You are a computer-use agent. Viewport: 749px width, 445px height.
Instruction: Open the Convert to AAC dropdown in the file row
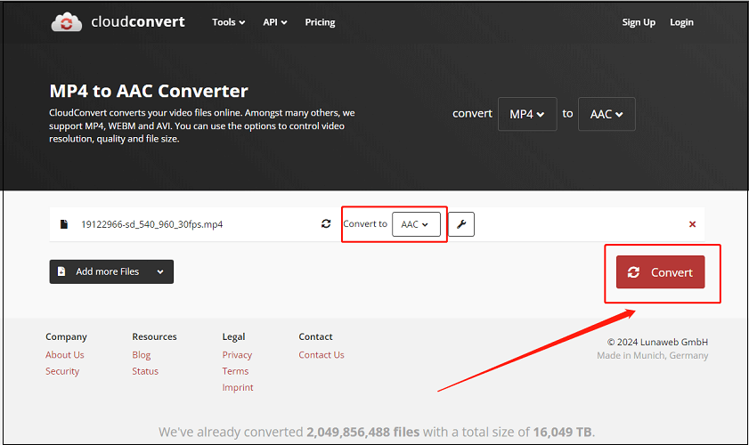coord(416,224)
